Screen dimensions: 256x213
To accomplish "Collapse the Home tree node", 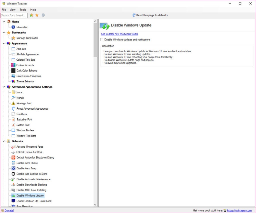I will point(4,21).
